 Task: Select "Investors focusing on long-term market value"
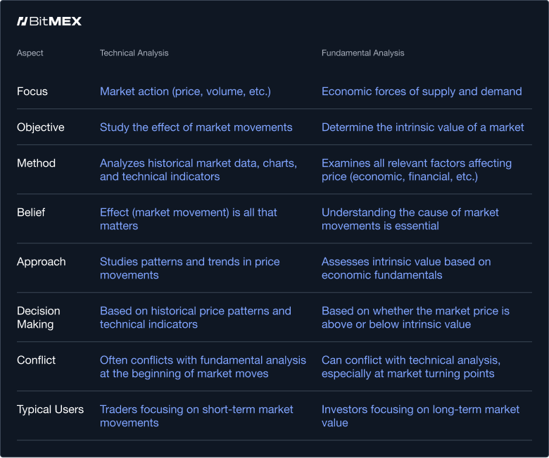pos(420,416)
